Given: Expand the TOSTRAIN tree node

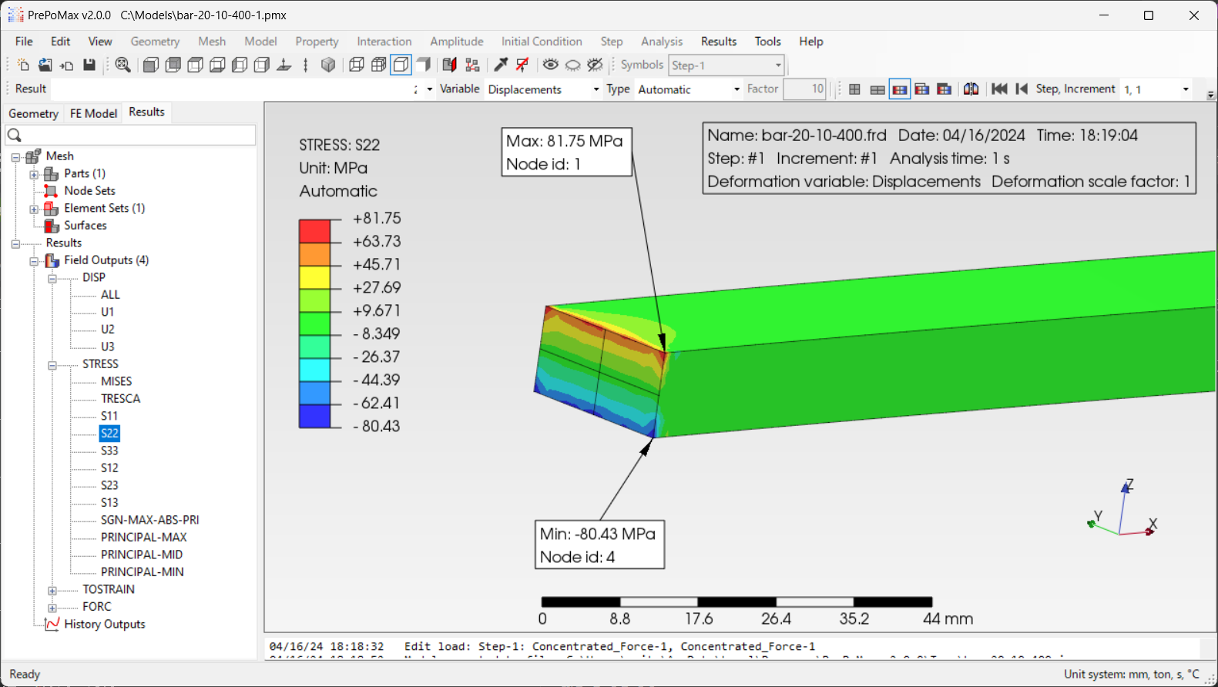Looking at the screenshot, I should click(x=52, y=590).
